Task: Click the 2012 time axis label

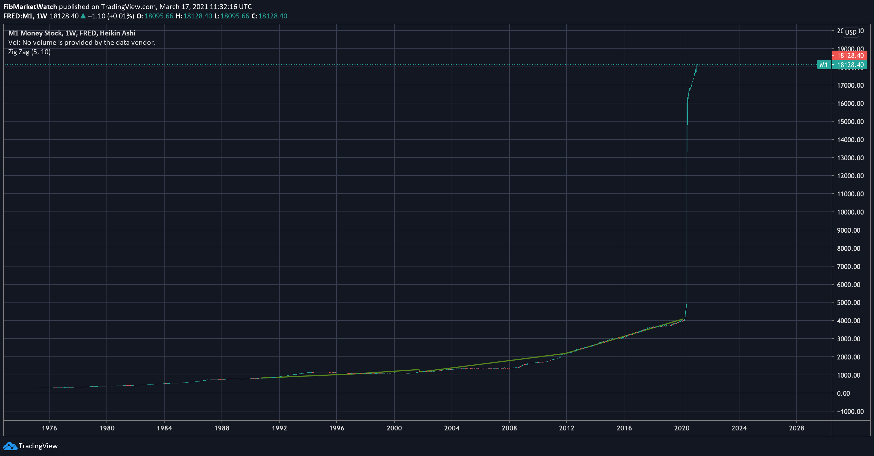Action: click(x=567, y=428)
